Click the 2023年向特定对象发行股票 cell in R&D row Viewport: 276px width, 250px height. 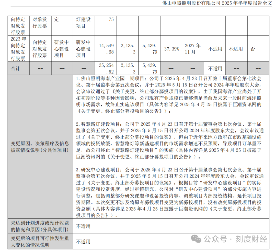pos(19,49)
